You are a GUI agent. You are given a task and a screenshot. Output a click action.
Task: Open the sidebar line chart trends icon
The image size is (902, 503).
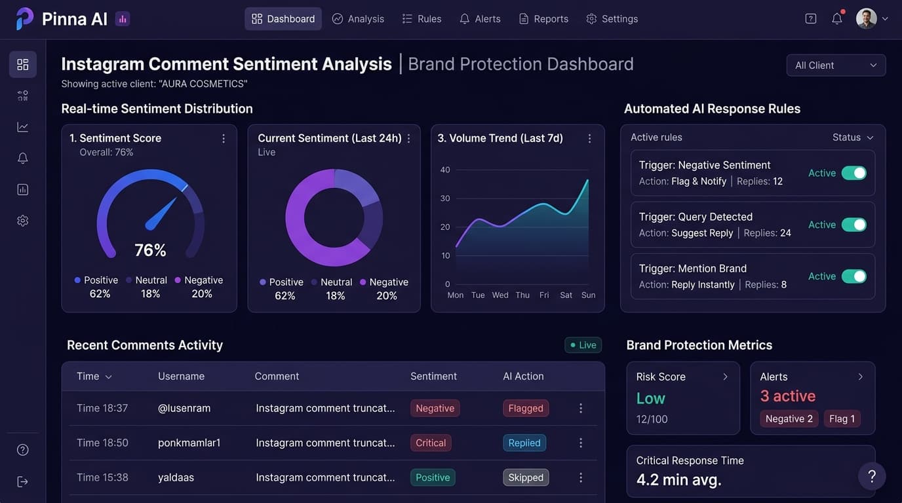pos(23,127)
